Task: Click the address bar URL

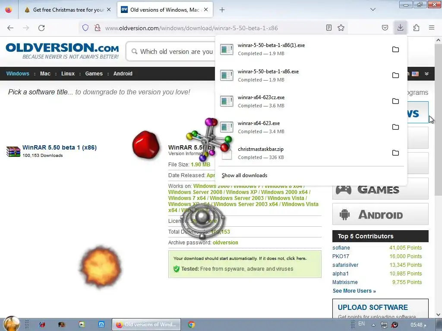Action: 191,28
